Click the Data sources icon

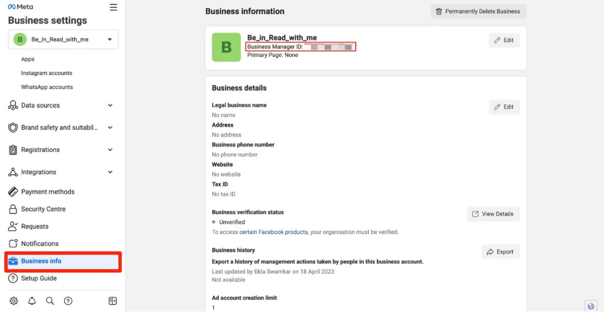(13, 105)
